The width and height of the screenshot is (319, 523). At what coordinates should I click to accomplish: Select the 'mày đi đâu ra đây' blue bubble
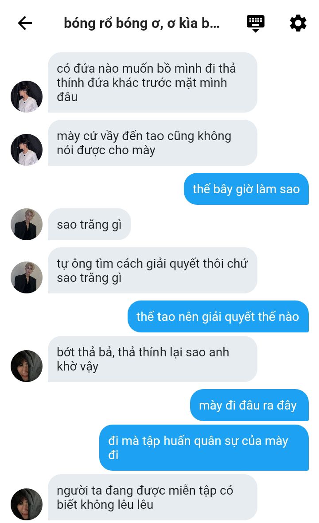[x=249, y=405]
